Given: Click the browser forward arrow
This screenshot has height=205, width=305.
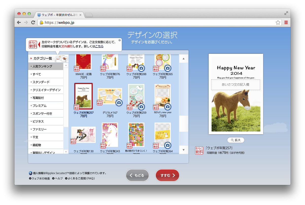Looking at the screenshot, I should pyautogui.click(x=26, y=23).
